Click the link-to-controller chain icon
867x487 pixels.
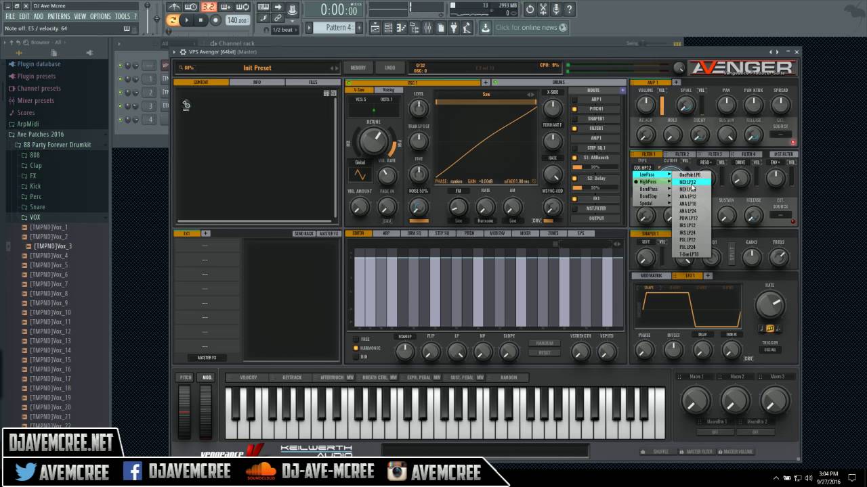click(278, 18)
